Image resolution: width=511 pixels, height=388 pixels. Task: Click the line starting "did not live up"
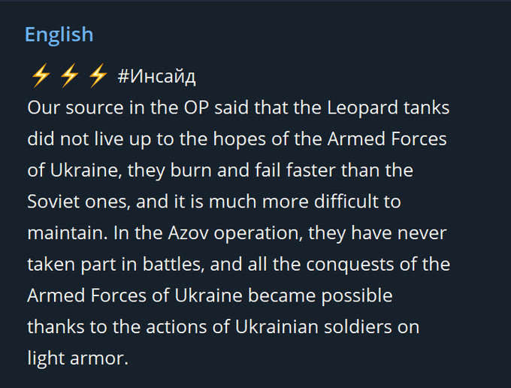click(237, 139)
